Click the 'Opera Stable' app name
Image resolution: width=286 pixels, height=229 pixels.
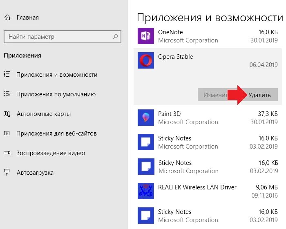pyautogui.click(x=175, y=57)
